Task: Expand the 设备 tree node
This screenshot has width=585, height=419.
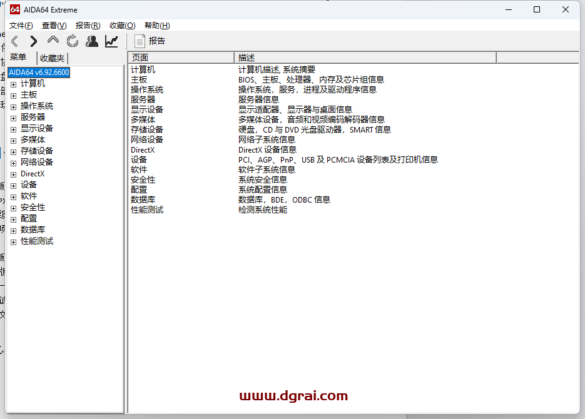Action: 13,186
